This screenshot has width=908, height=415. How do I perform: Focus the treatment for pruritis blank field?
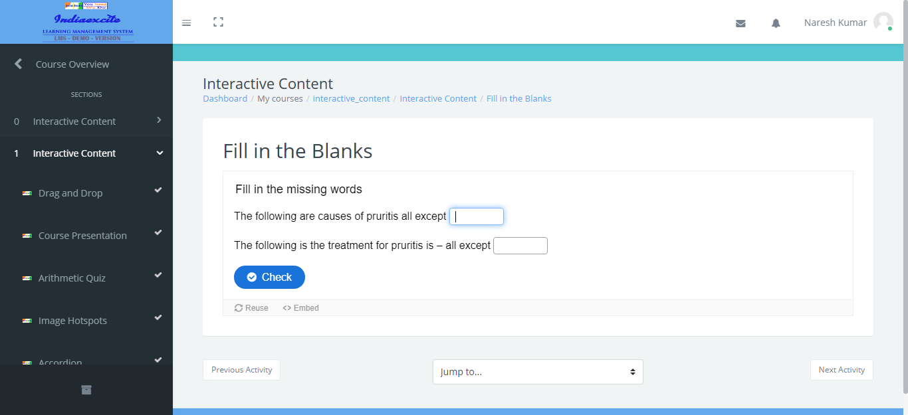[x=520, y=246]
